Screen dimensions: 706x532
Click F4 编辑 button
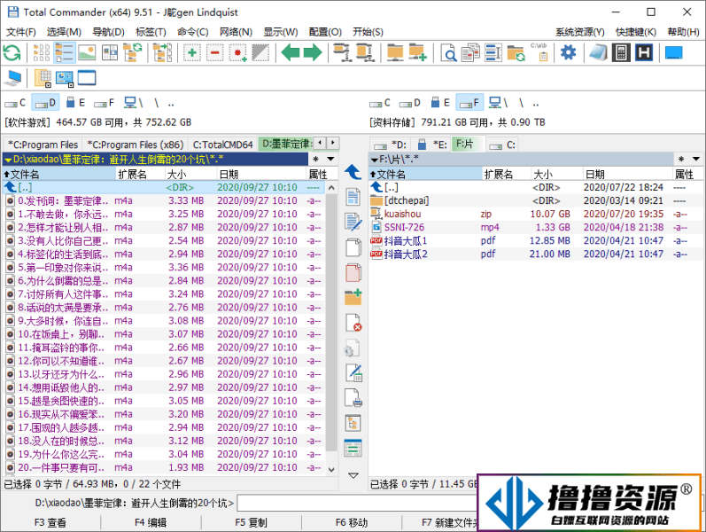pos(151,522)
